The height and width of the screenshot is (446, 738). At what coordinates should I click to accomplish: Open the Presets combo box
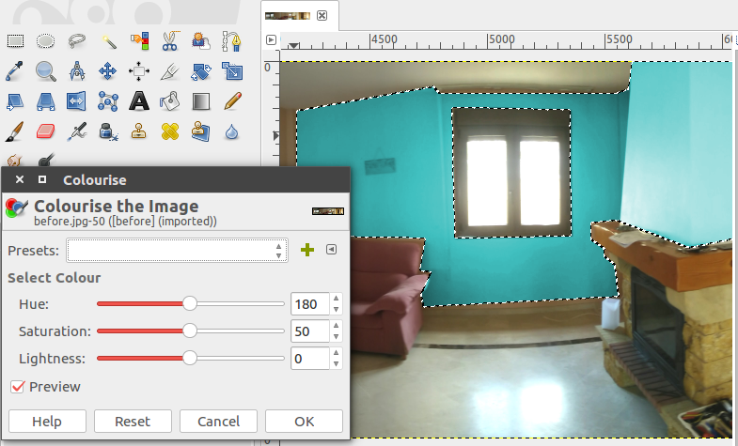coord(177,250)
